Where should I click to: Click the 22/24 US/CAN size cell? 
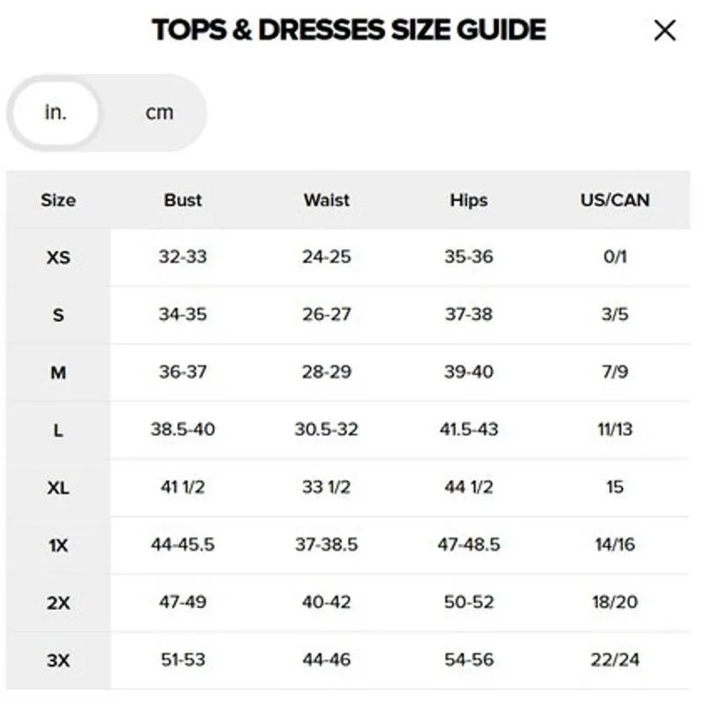click(614, 659)
